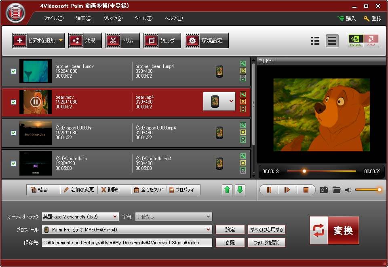Open the Edit (編集) menu
388x267 pixels.
click(83, 18)
